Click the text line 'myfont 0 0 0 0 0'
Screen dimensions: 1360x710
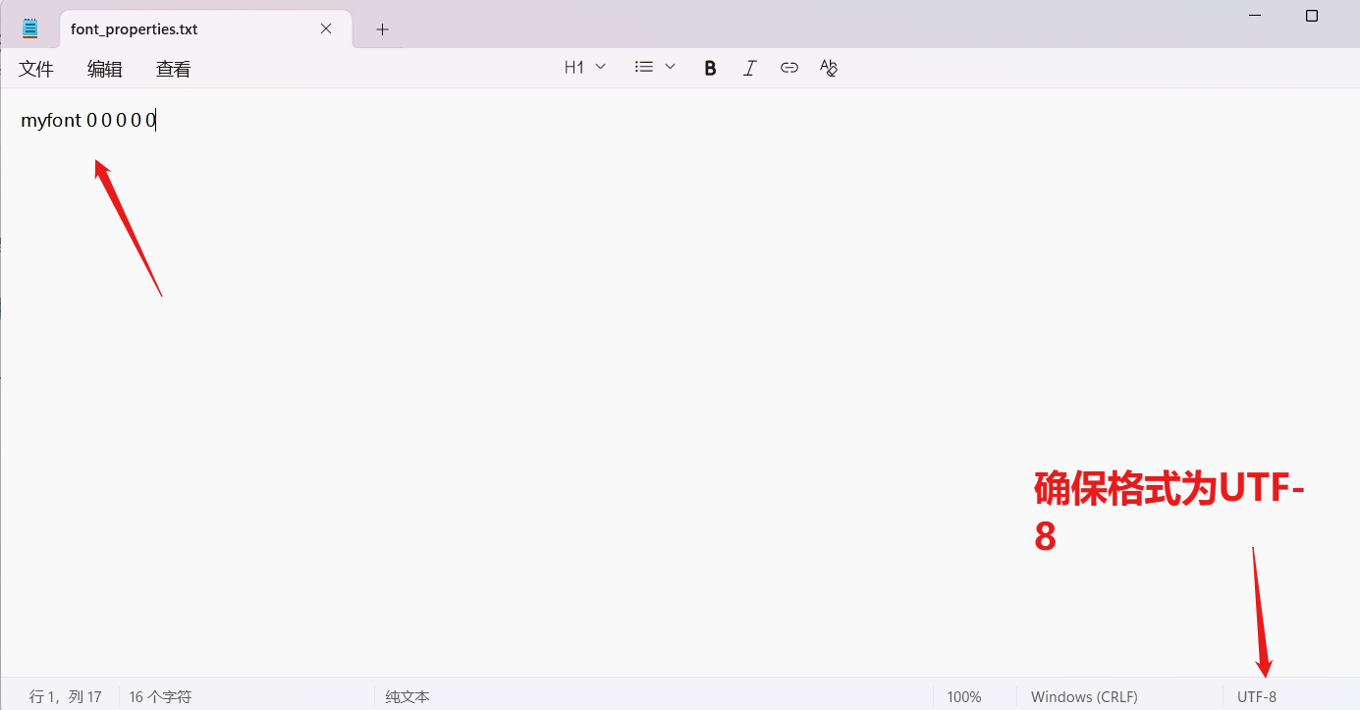[88, 121]
